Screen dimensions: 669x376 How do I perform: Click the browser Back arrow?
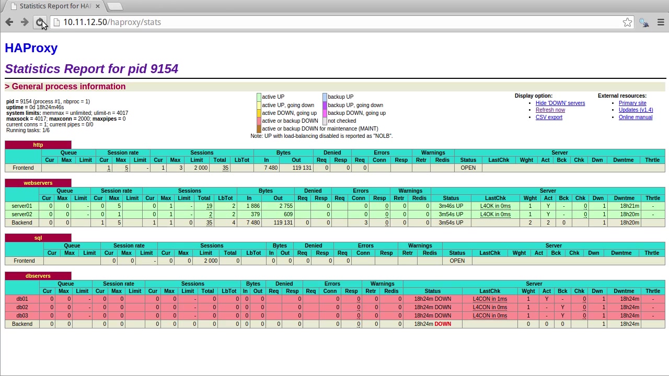(x=9, y=22)
